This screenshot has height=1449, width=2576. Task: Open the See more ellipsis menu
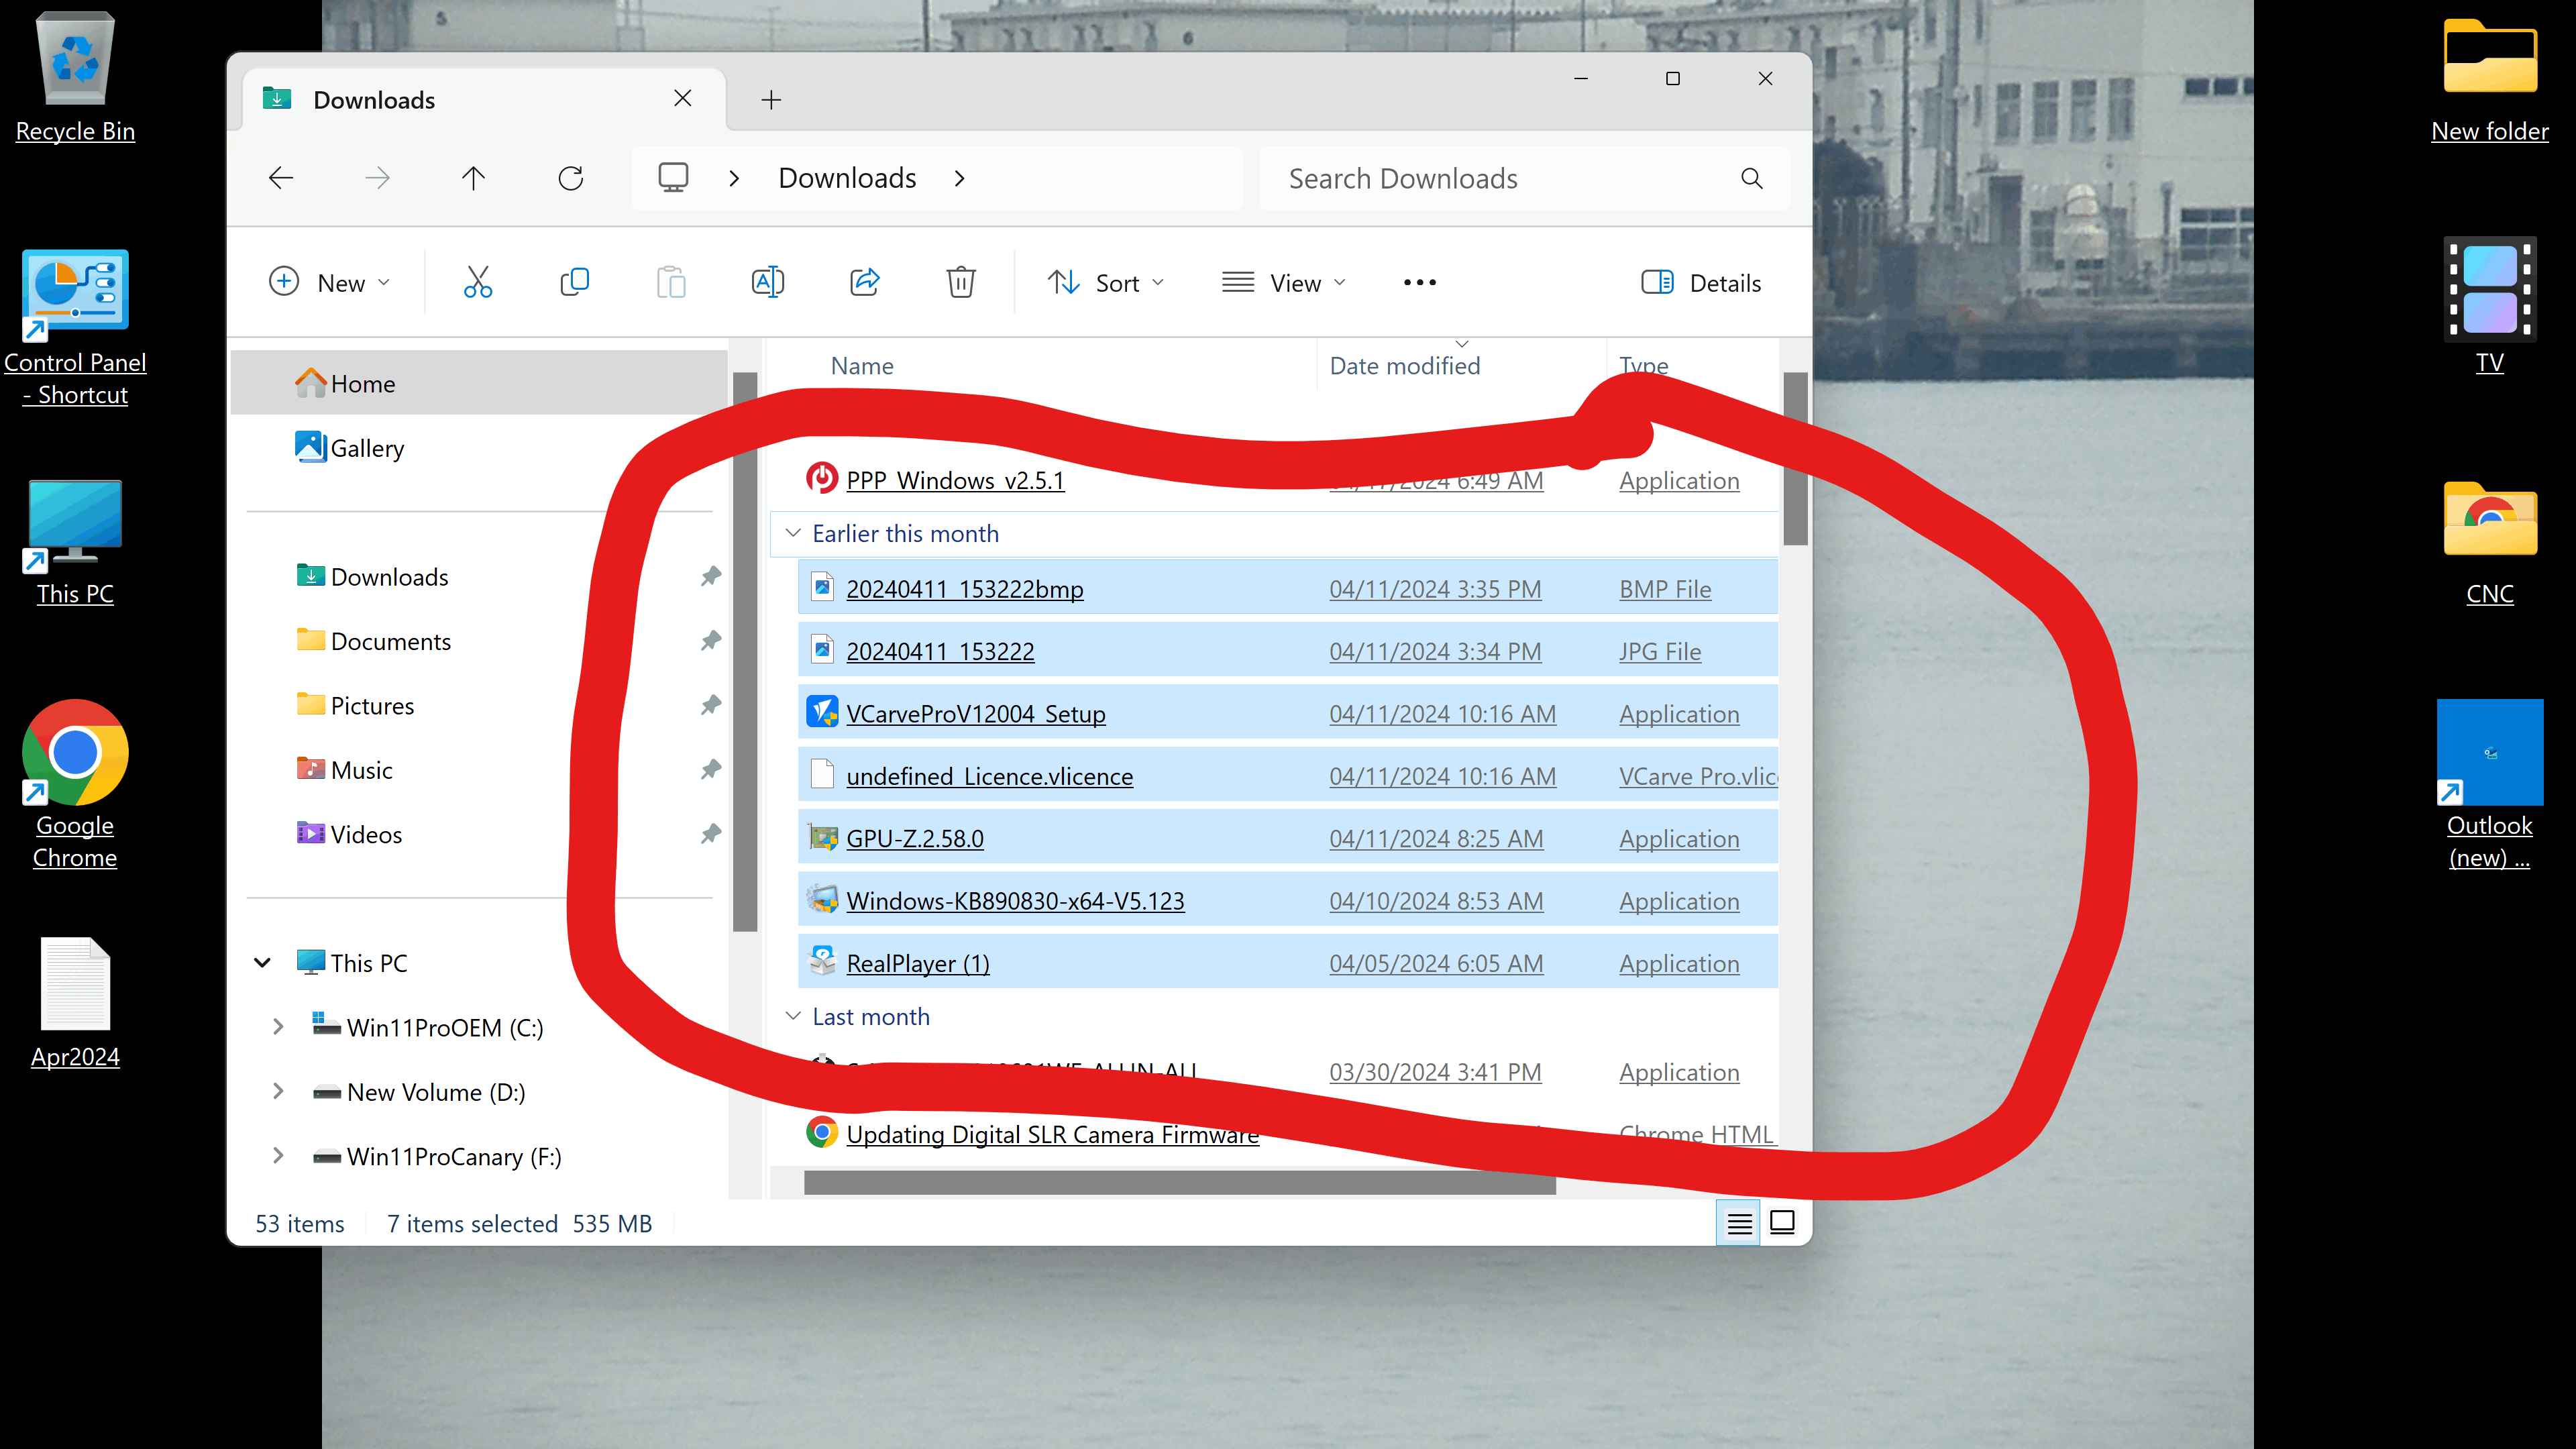pos(1419,283)
